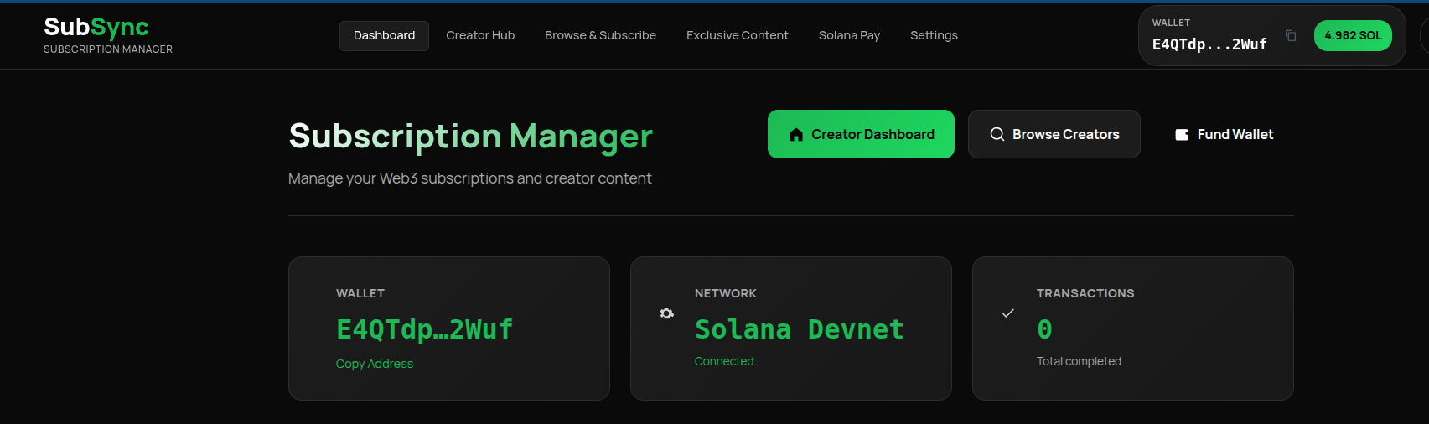The height and width of the screenshot is (424, 1429).
Task: Click the home icon on Creator Dashboard button
Action: (x=796, y=135)
